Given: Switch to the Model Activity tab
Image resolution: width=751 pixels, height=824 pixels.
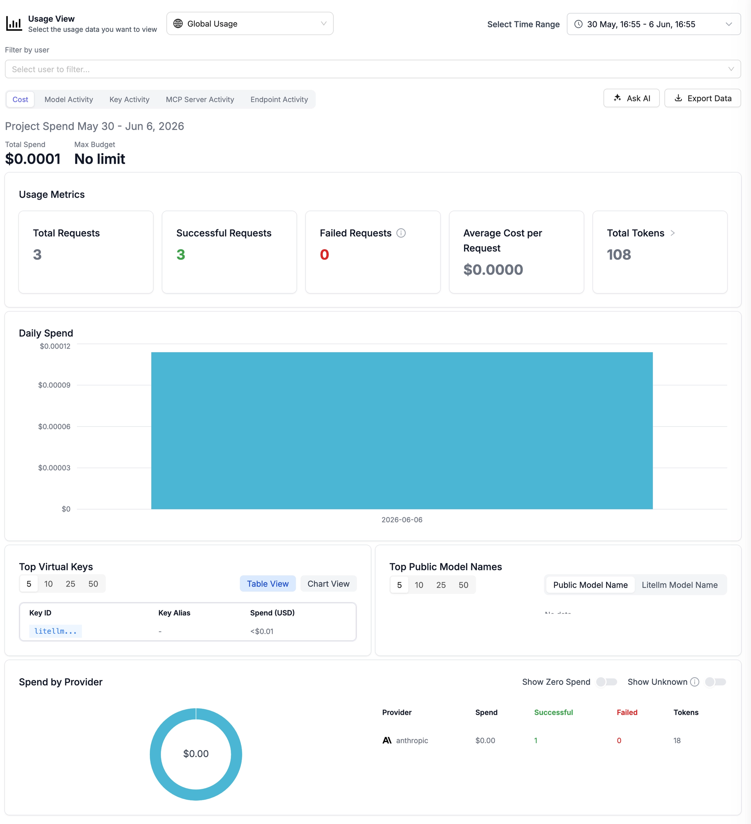Looking at the screenshot, I should (x=69, y=99).
